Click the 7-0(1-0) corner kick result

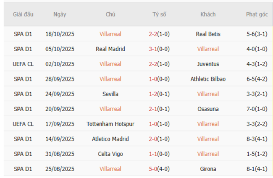click(x=257, y=109)
